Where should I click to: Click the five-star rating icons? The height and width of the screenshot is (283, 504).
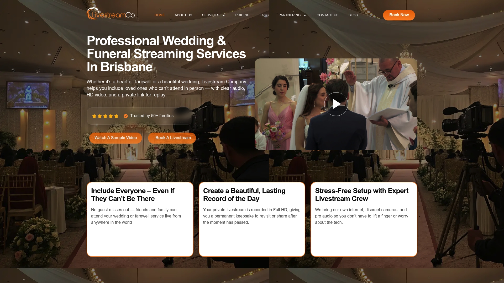click(105, 116)
